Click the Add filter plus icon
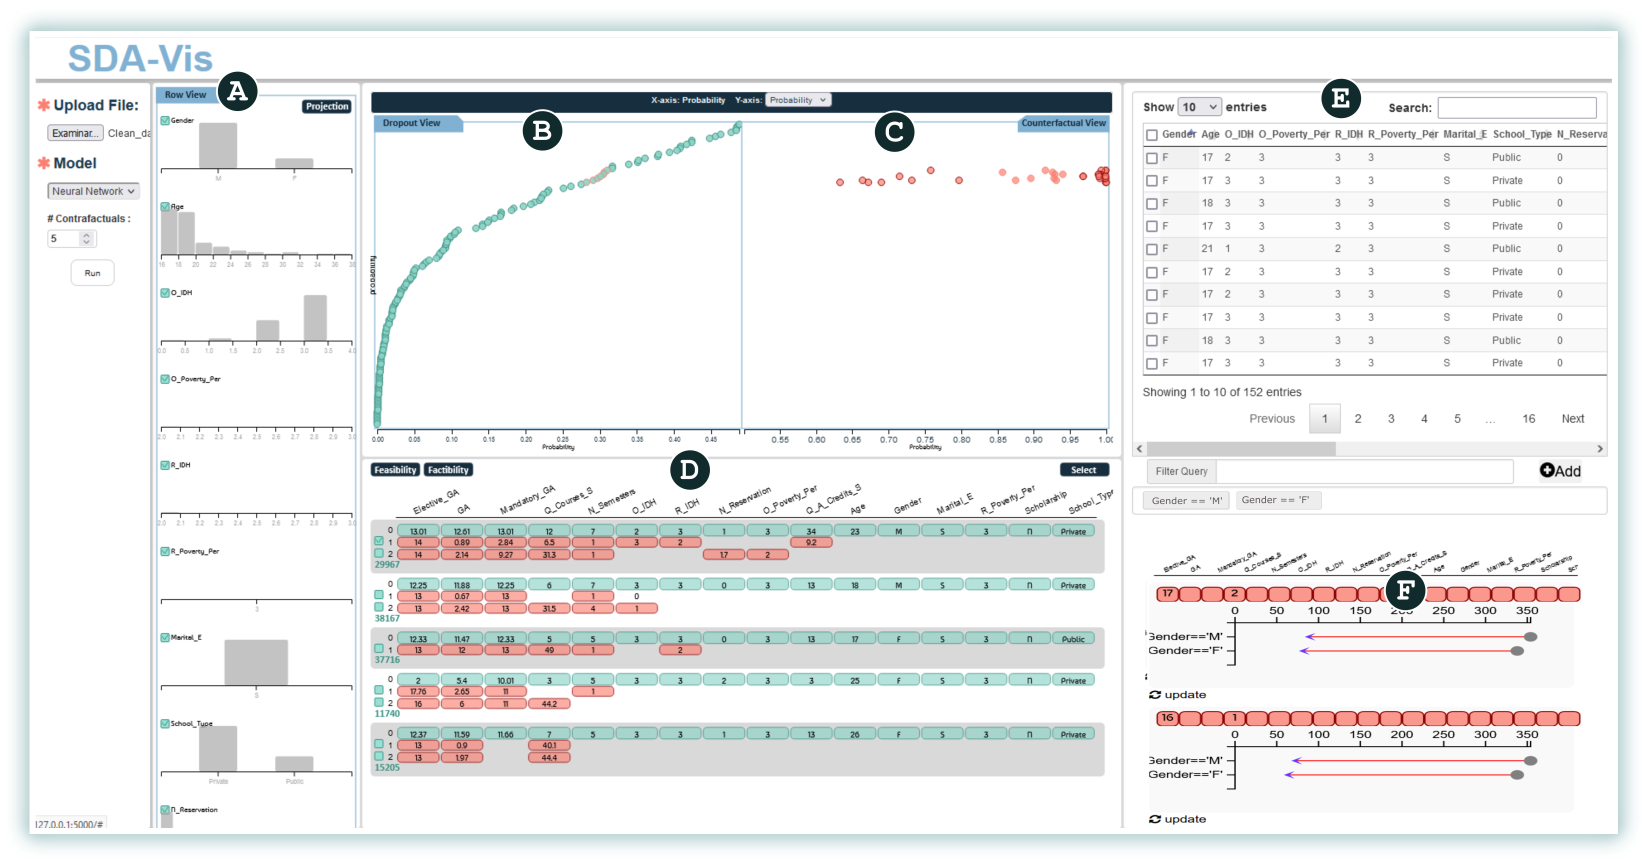This screenshot has width=1644, height=864. (1546, 470)
